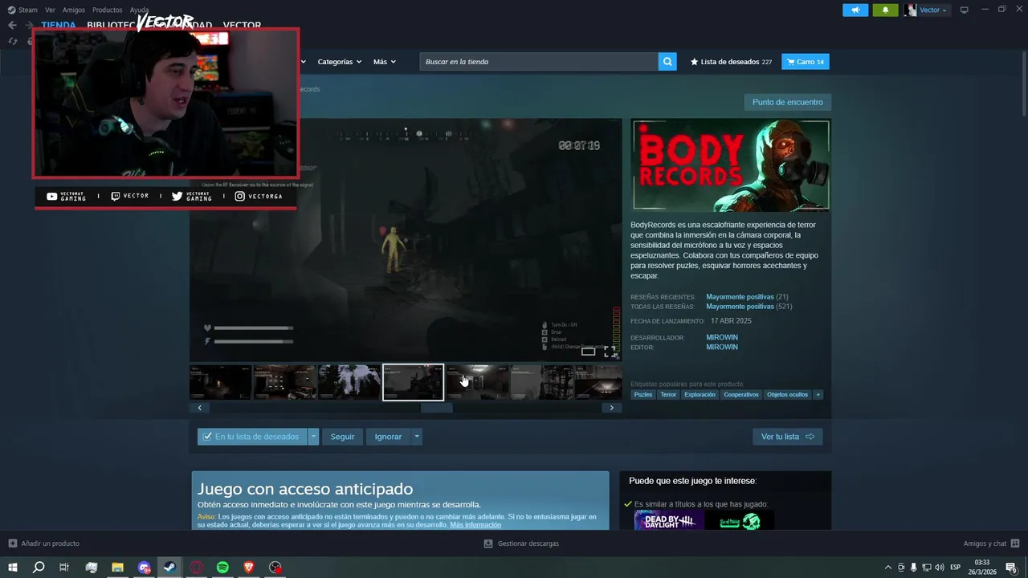Click the Ignorar button
The height and width of the screenshot is (578, 1028).
tap(388, 437)
